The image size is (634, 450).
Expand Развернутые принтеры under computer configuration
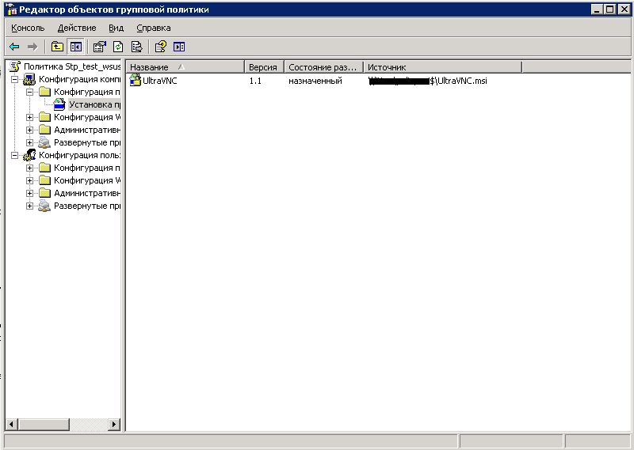29,142
